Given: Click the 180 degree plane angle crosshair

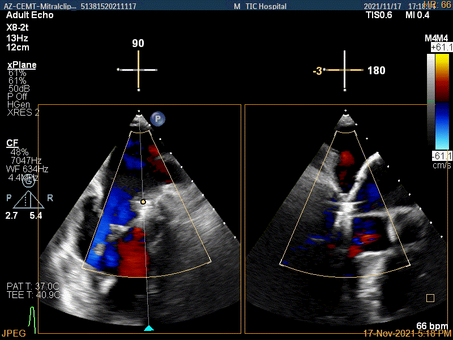Looking at the screenshot, I should [345, 70].
